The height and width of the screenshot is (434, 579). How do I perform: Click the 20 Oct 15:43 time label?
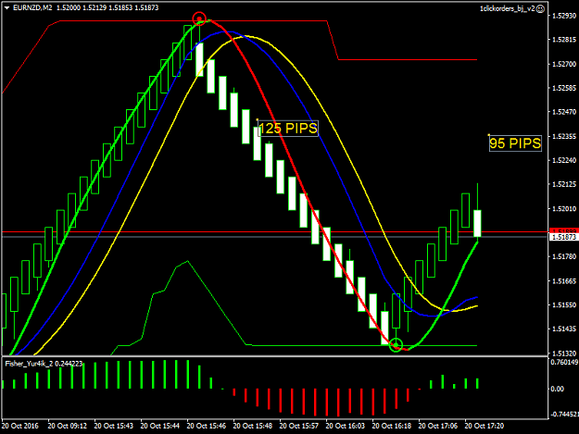click(x=114, y=426)
